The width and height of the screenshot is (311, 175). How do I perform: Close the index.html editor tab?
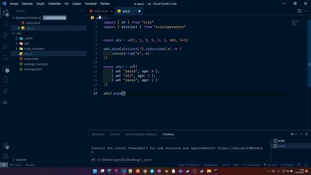tap(111, 11)
